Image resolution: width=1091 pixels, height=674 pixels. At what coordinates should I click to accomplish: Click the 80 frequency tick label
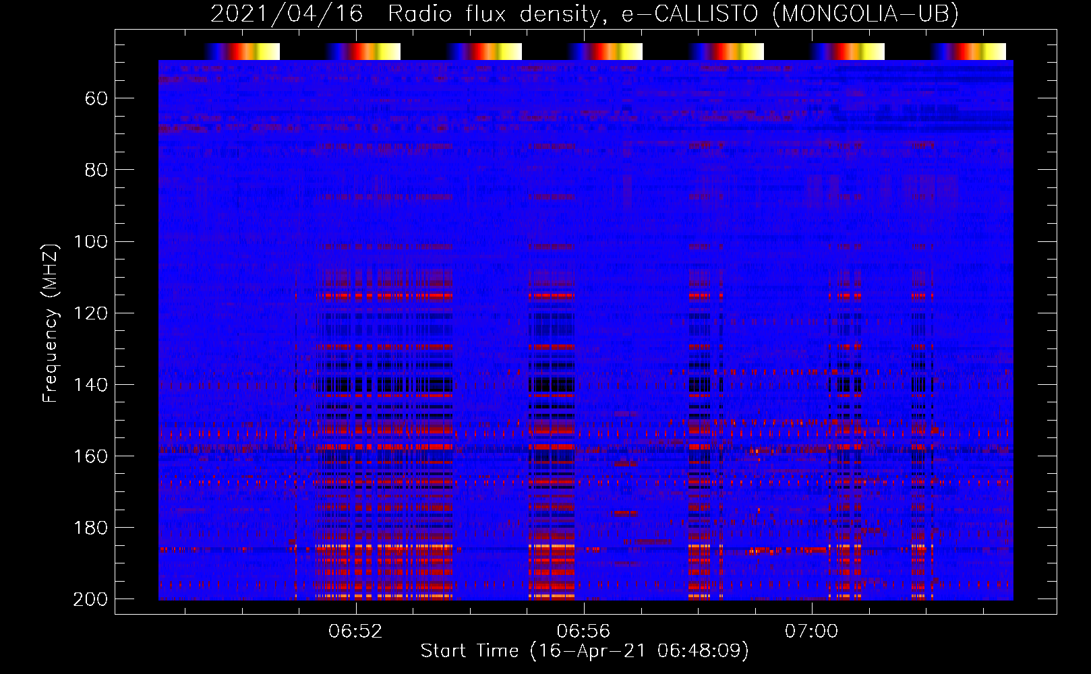tap(96, 171)
